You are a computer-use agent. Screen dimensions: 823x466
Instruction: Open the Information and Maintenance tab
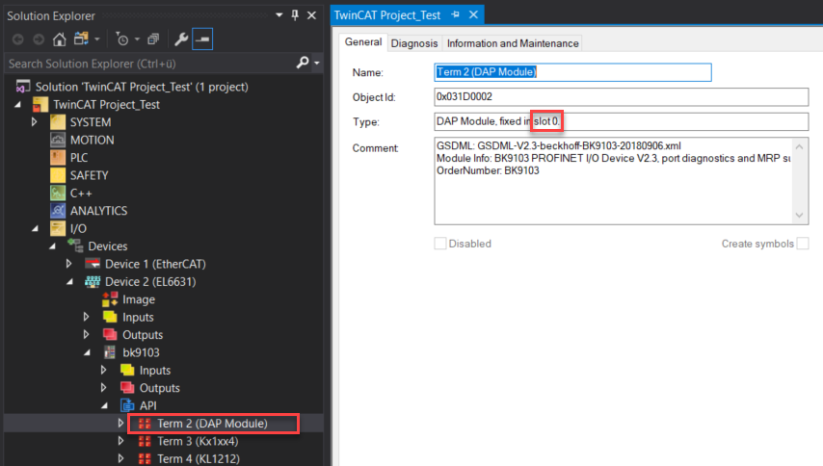click(513, 43)
